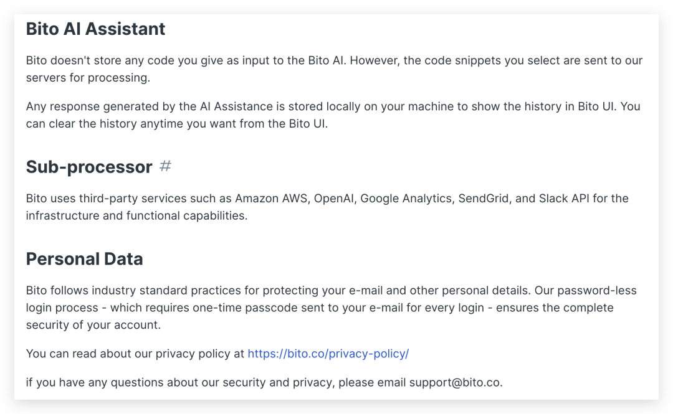Viewport: 673px width, 414px height.
Task: Select the Personal Data heading
Action: pos(84,259)
